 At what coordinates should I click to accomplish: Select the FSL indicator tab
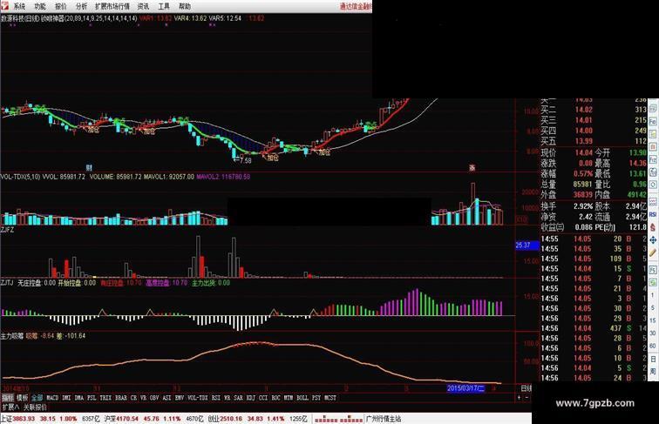click(92, 397)
